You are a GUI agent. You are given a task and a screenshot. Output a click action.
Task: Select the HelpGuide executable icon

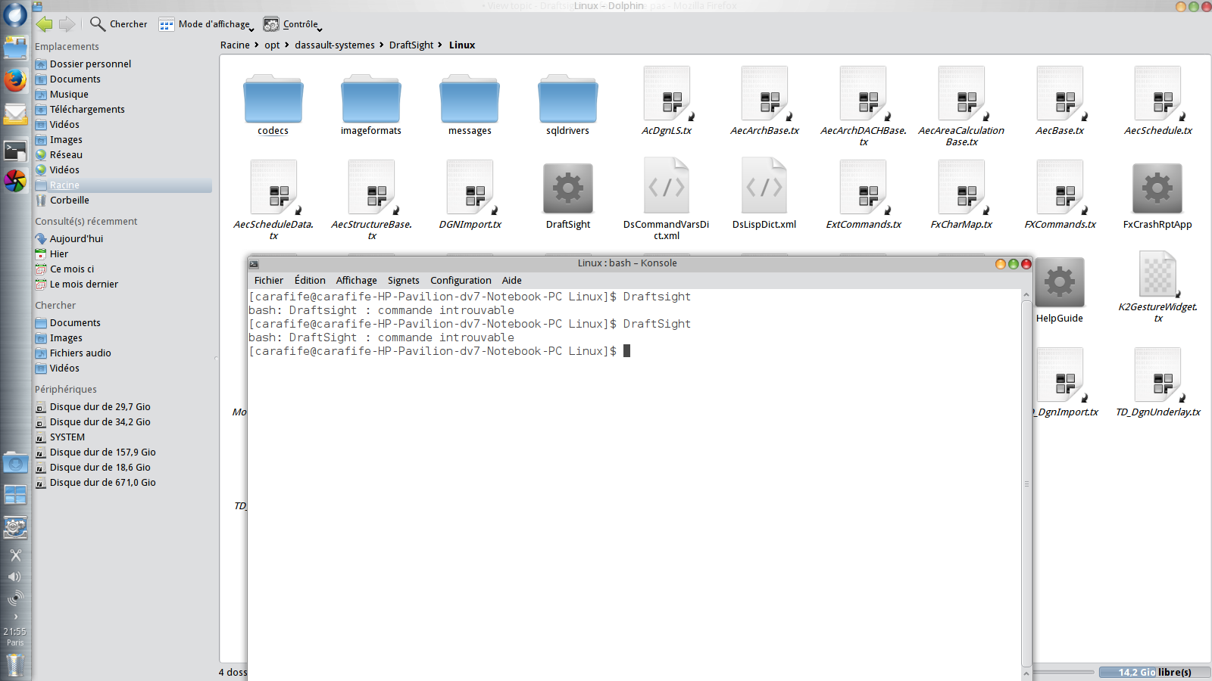[x=1060, y=282]
